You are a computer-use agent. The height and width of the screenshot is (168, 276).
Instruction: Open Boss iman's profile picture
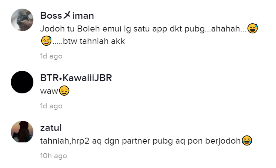coord(22,20)
